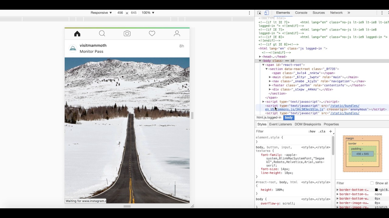Screen dimensions: 389x218
Task: Open Instagram home feed icon
Action: (x=77, y=34)
